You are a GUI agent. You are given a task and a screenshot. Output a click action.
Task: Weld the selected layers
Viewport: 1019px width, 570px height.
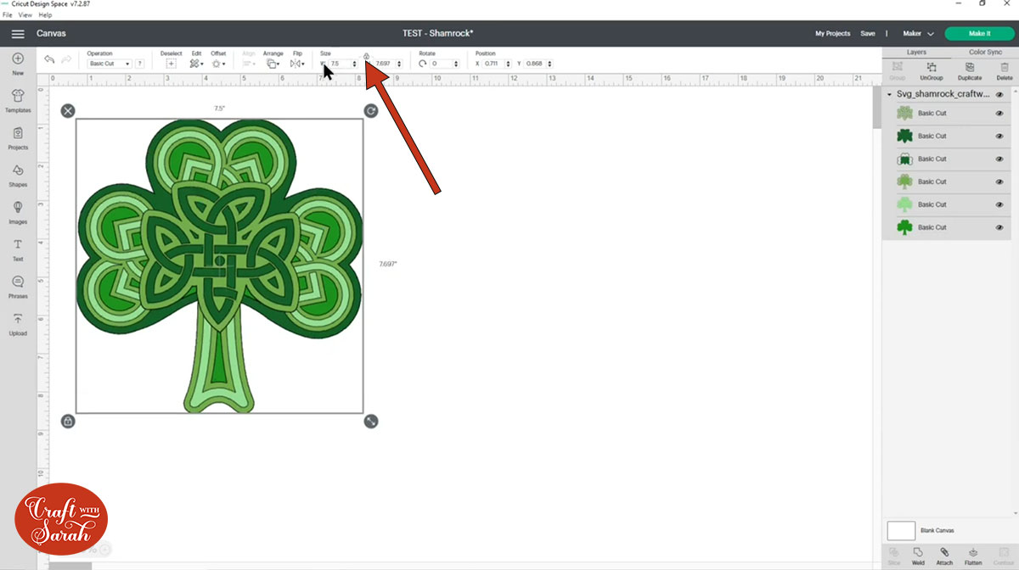pos(918,556)
